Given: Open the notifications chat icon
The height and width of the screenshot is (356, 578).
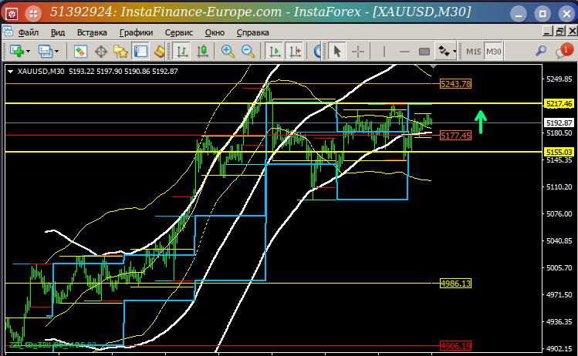Looking at the screenshot, I should point(564,51).
